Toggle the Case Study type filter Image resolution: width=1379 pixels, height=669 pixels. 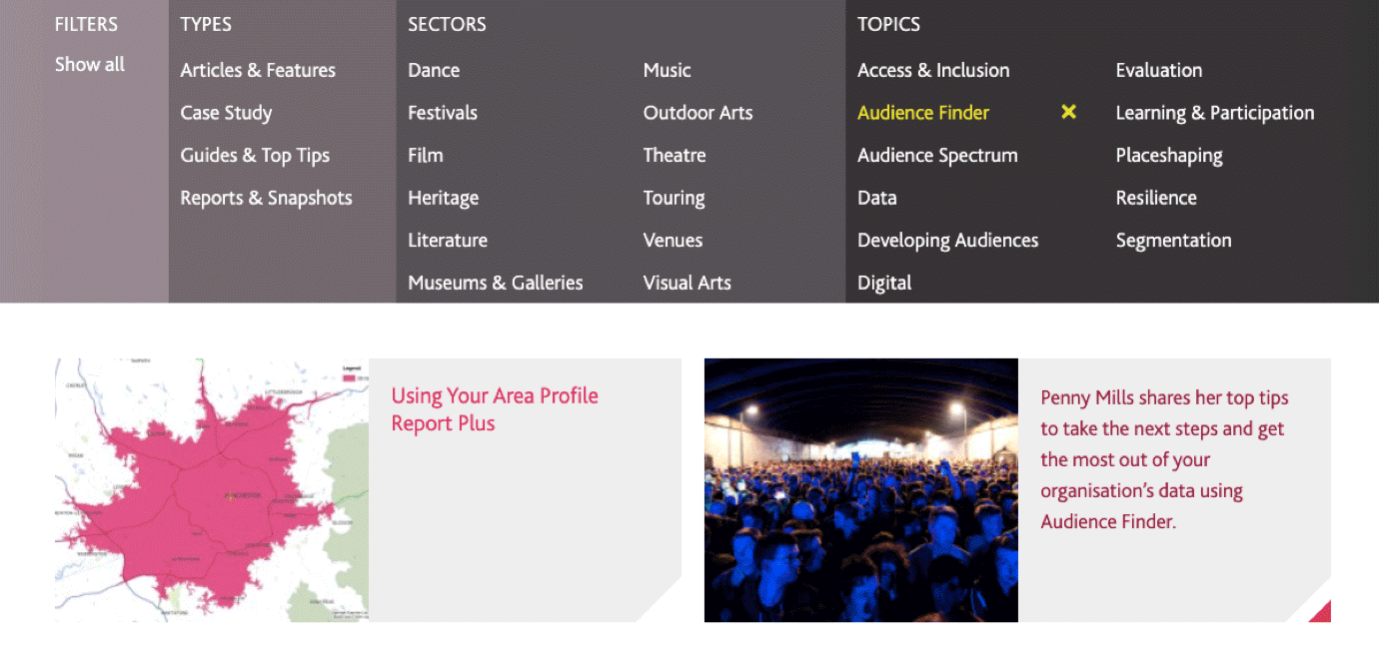pyautogui.click(x=226, y=113)
